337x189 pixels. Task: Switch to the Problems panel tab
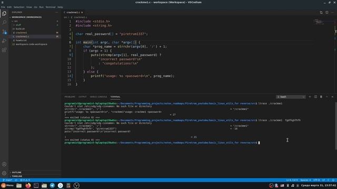[70, 97]
